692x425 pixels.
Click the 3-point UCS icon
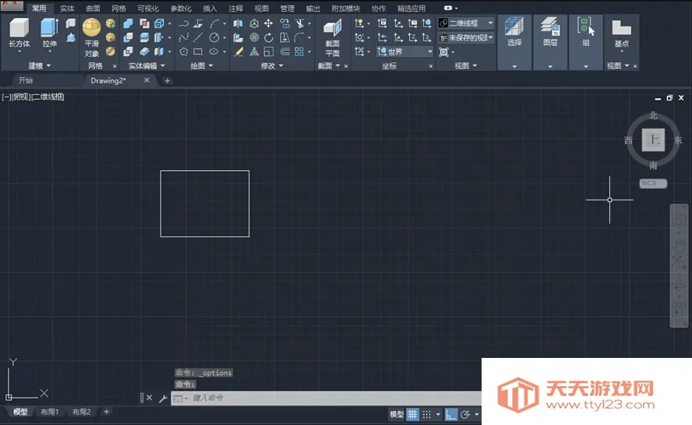coord(426,37)
